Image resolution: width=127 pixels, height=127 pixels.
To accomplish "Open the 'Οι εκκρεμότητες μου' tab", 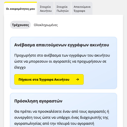I will pos(21,9).
